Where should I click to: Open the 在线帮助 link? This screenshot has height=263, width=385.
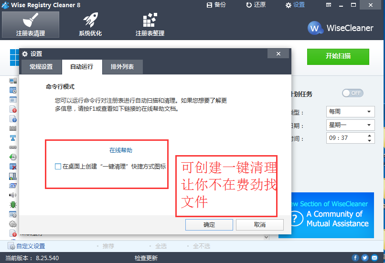(x=121, y=150)
